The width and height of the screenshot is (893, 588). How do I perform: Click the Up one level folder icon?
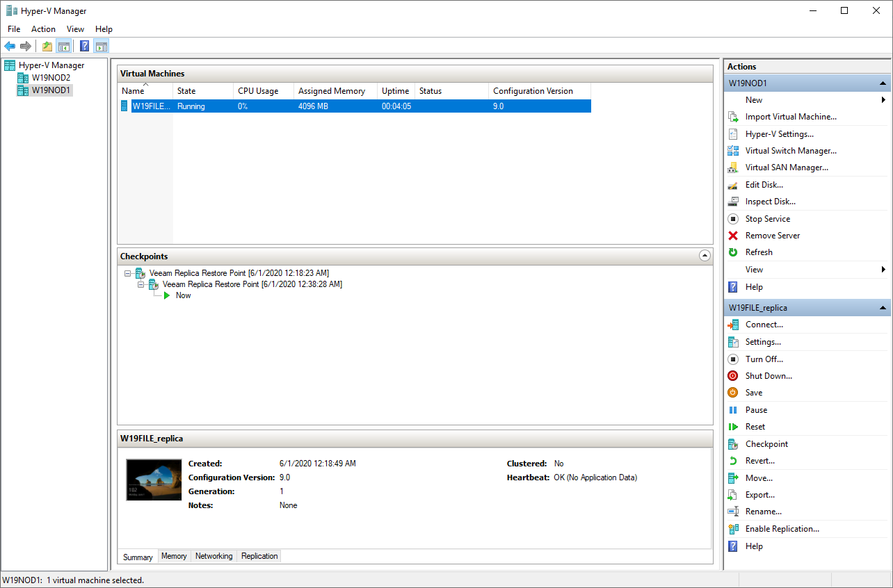(x=47, y=47)
